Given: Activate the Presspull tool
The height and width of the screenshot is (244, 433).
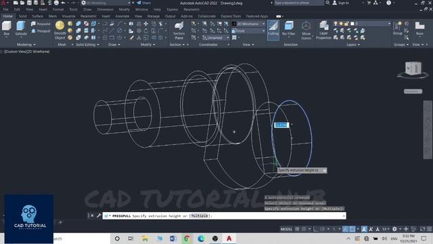Looking at the screenshot, I should click(41, 31).
